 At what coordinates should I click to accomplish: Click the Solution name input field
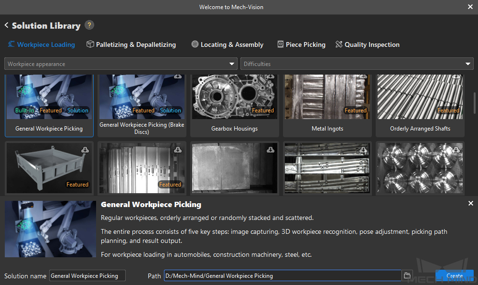tap(87, 276)
